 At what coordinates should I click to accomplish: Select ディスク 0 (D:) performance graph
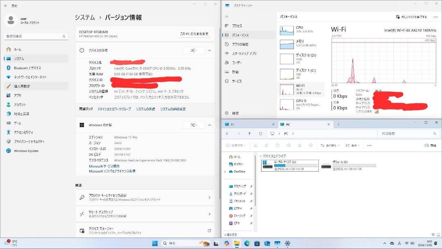pyautogui.click(x=301, y=59)
